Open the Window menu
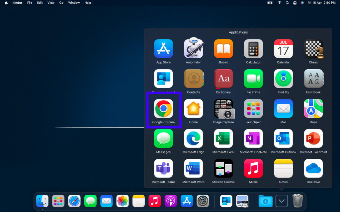 (x=74, y=3)
